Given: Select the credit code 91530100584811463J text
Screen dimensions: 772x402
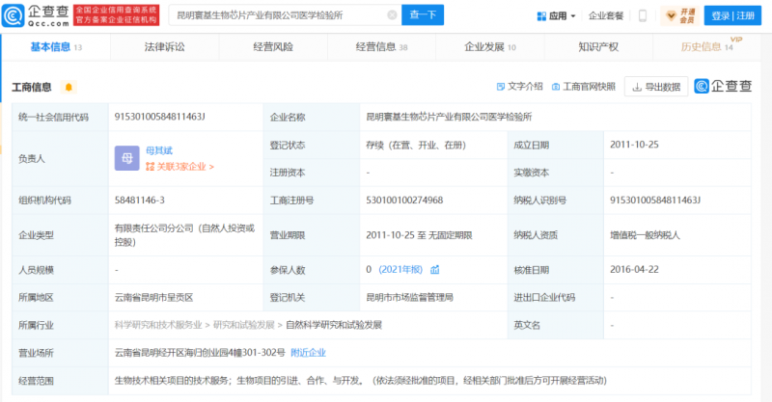Looking at the screenshot, I should tap(159, 117).
